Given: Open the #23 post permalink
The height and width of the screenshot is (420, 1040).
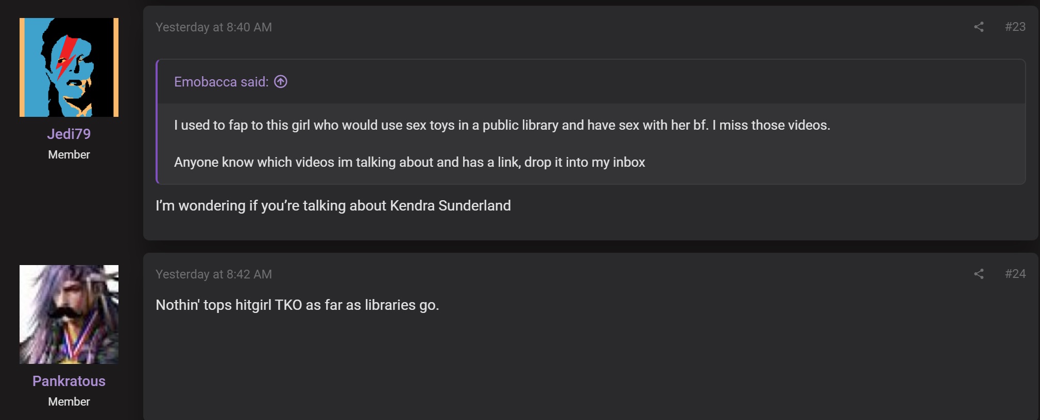Looking at the screenshot, I should tap(1015, 27).
